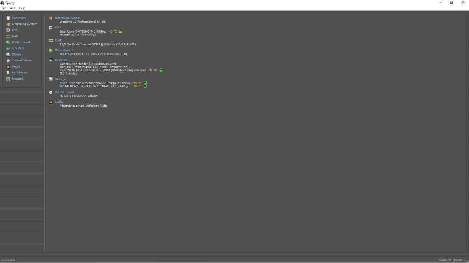Follow the Graphics heading link in summary pane

61,60
